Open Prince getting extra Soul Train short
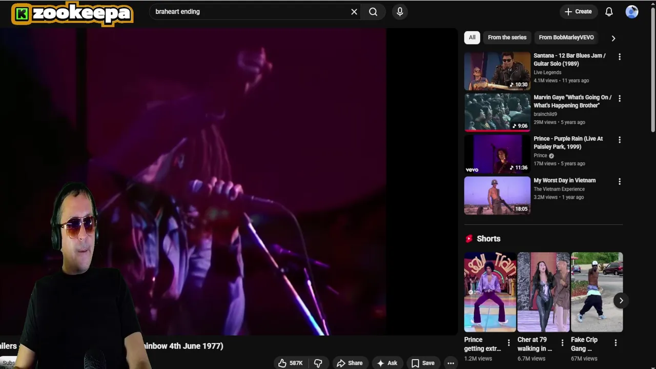 [490, 292]
